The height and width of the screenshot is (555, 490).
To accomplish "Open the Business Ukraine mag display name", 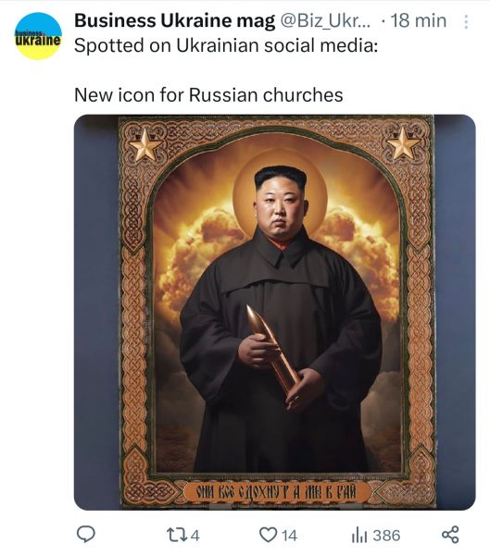I will tap(174, 20).
